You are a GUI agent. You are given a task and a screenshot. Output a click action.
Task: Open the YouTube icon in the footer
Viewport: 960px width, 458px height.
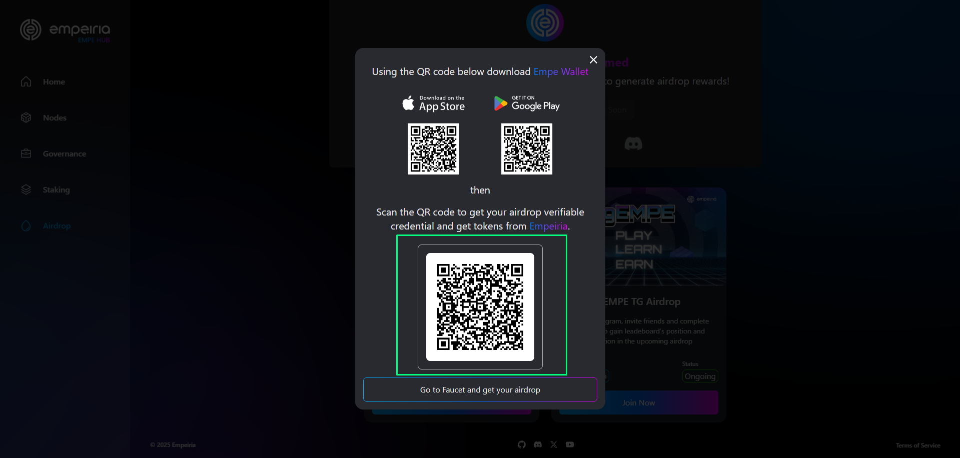point(570,444)
